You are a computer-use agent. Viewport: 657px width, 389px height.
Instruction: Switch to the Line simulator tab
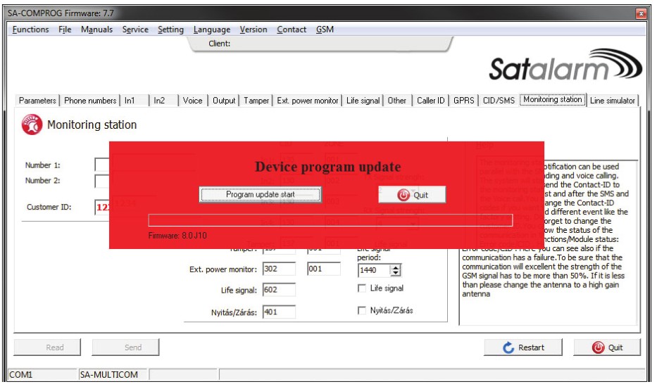(x=612, y=101)
